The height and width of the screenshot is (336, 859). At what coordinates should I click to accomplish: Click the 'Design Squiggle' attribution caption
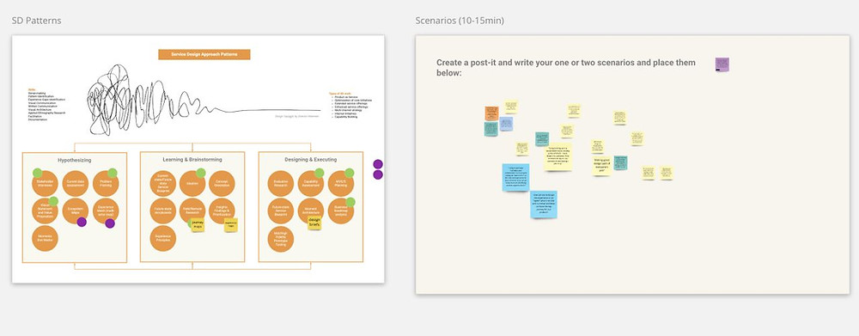pos(298,116)
